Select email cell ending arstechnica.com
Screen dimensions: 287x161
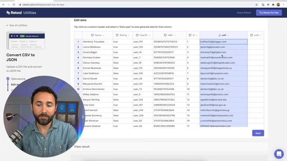click(x=223, y=121)
